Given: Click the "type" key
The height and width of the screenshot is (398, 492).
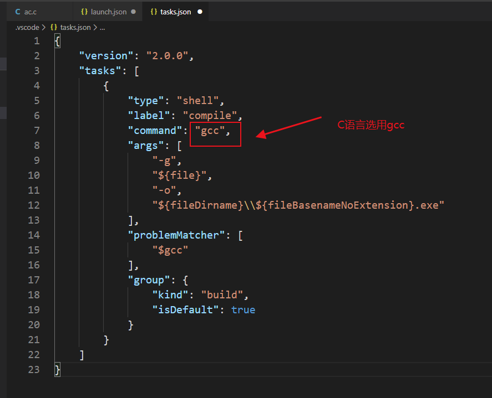Looking at the screenshot, I should pyautogui.click(x=146, y=101).
